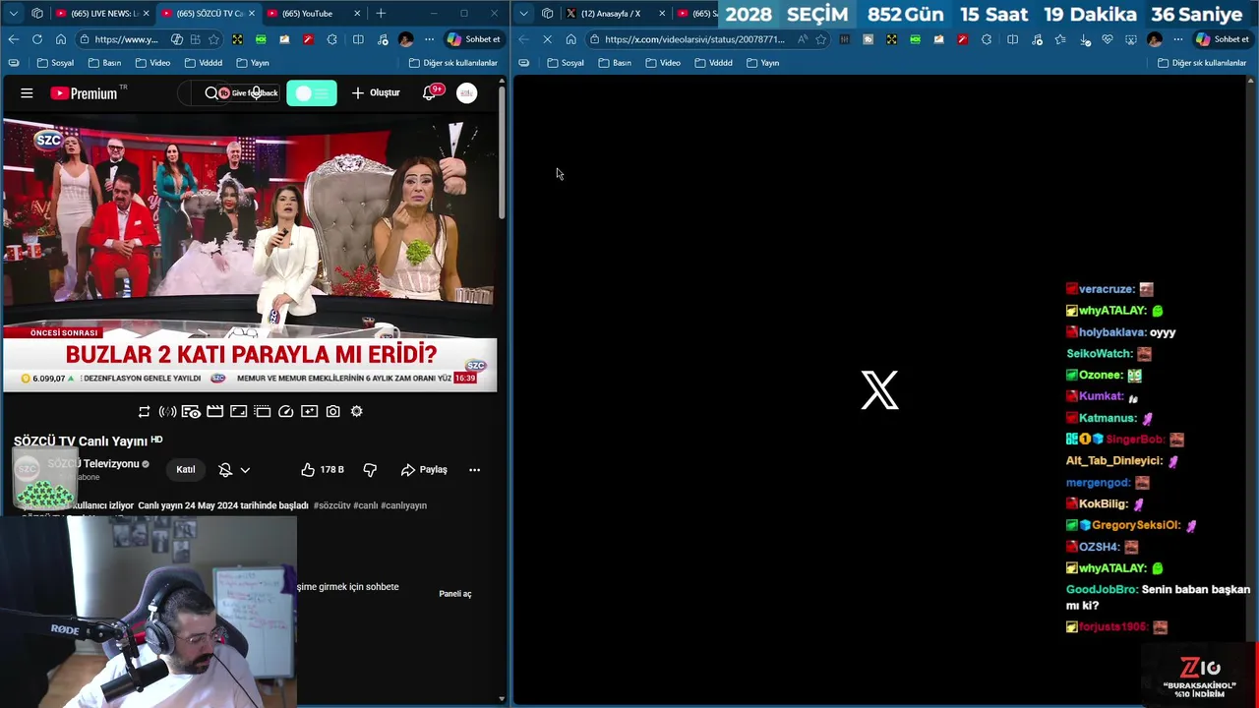Image resolution: width=1259 pixels, height=708 pixels.
Task: Stop loading the page in right browser
Action: point(547,39)
